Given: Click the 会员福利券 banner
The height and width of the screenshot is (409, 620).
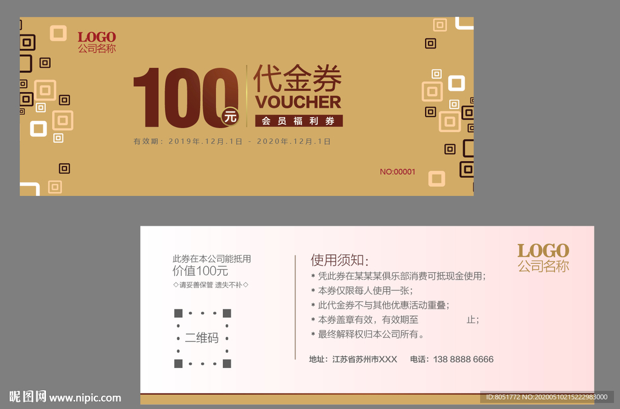Looking at the screenshot, I should [x=298, y=121].
